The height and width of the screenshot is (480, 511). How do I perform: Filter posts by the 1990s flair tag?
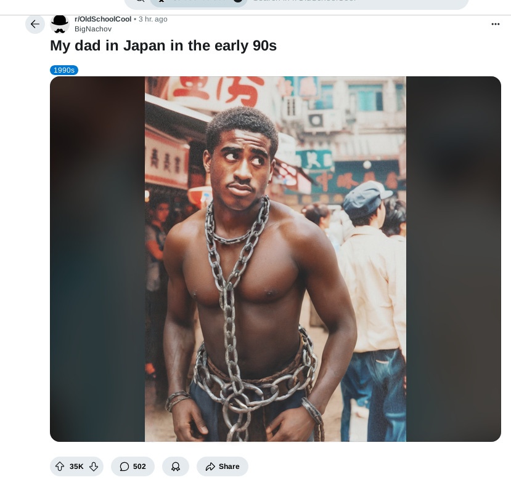pos(64,70)
